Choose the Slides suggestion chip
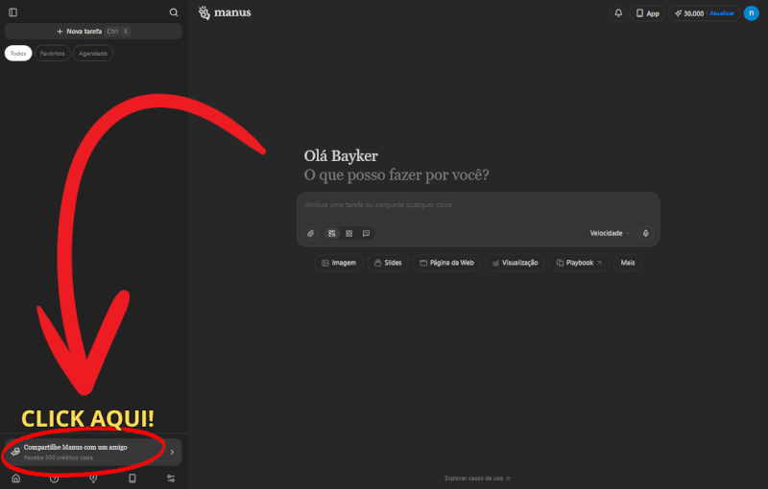768x489 pixels. (388, 263)
